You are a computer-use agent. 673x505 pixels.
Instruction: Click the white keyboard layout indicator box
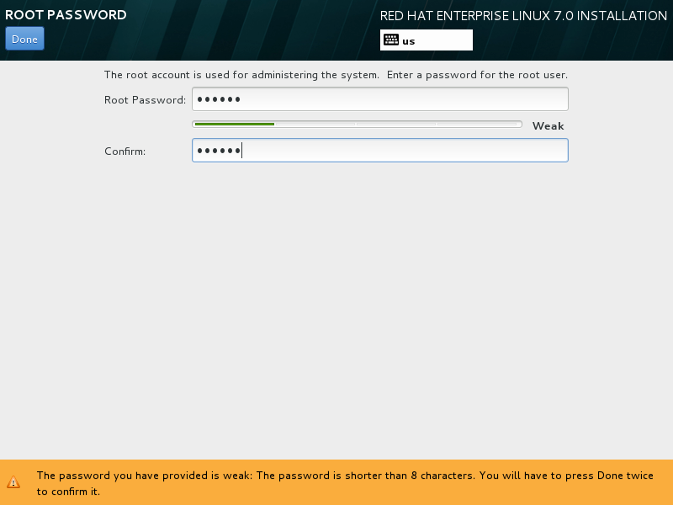(446, 40)
